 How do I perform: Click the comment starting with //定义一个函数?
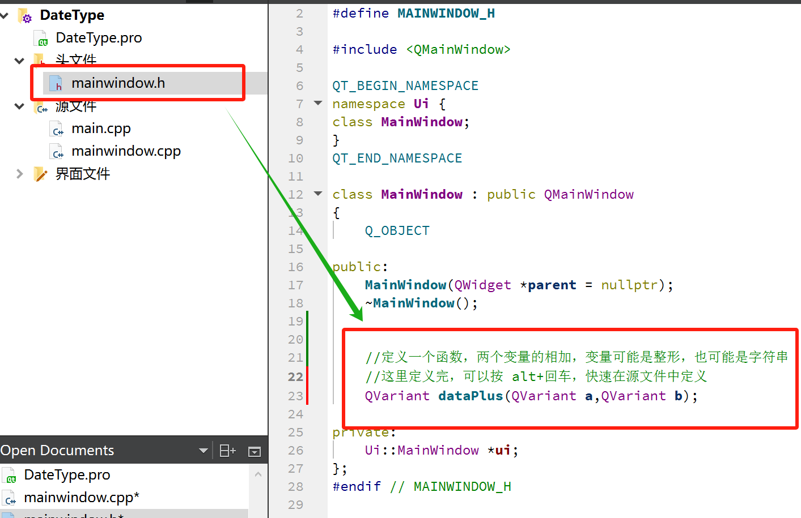577,357
